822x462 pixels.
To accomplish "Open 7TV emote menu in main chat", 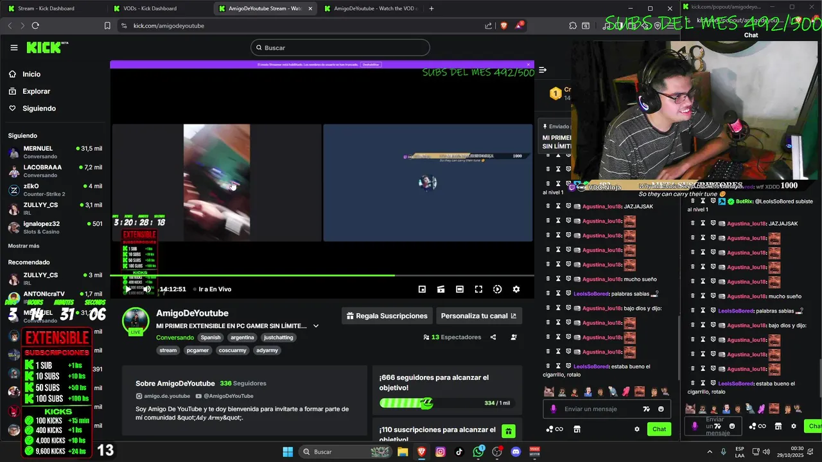I will (646, 409).
